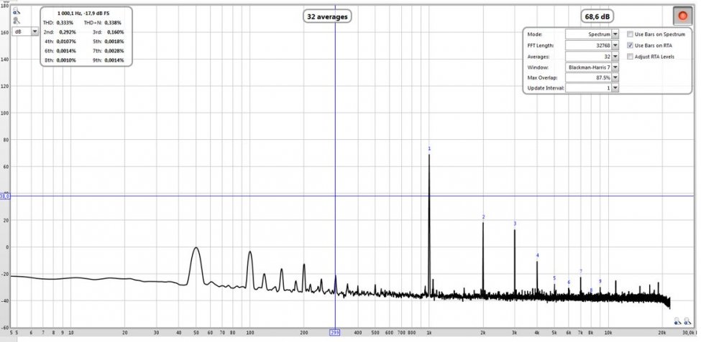701x342 pixels.
Task: Tick the Adjust RTA Levels checkbox
Action: [x=630, y=57]
